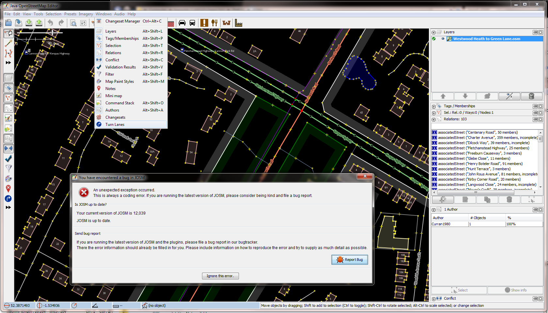The width and height of the screenshot is (548, 313).
Task: Click the layer visibility/opacity button
Action: pos(509,96)
